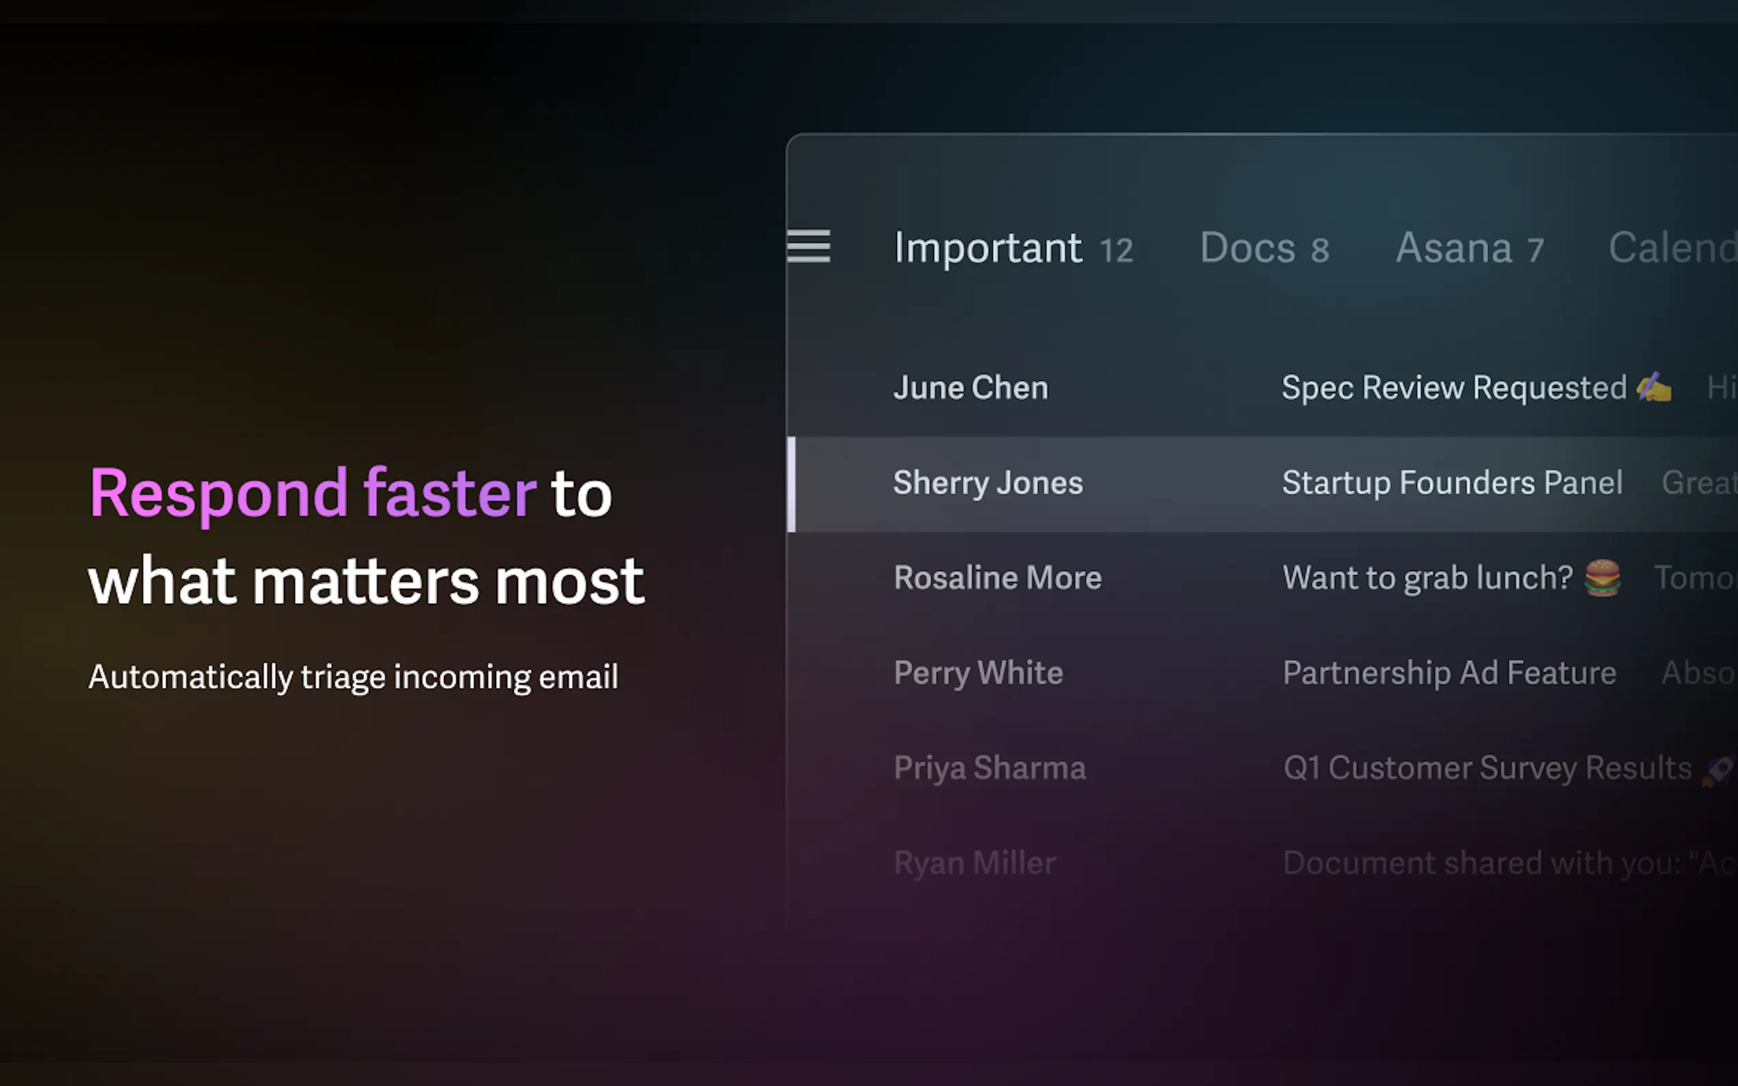Click the writing hand emoji icon
Screen dimensions: 1738x1086
pyautogui.click(x=1653, y=386)
